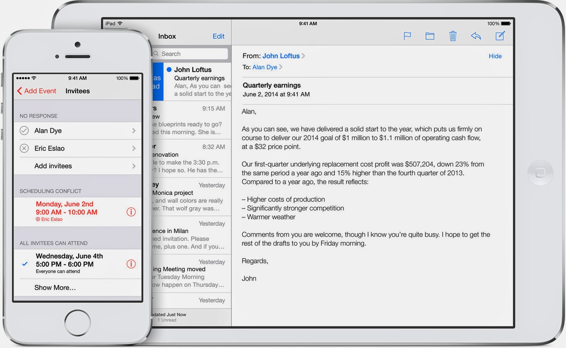Open info for Monday, June 2nd conflict
566x348 pixels.
tap(131, 212)
